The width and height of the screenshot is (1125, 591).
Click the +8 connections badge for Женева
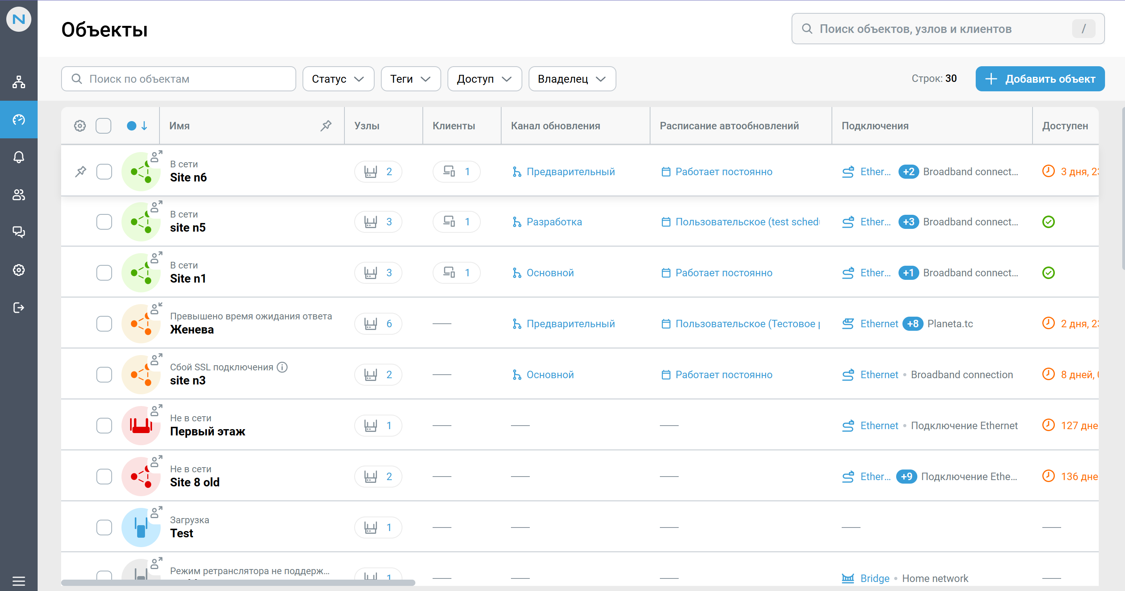tap(912, 324)
